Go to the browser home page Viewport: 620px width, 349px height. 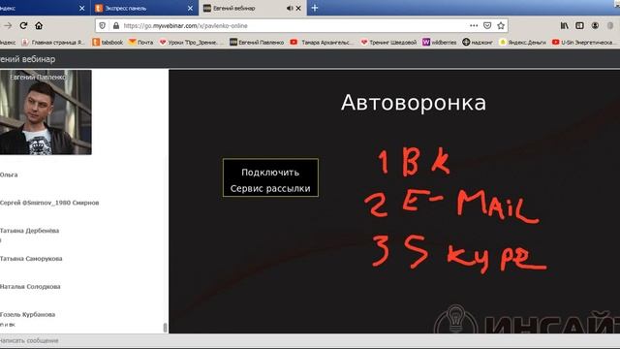pos(39,26)
